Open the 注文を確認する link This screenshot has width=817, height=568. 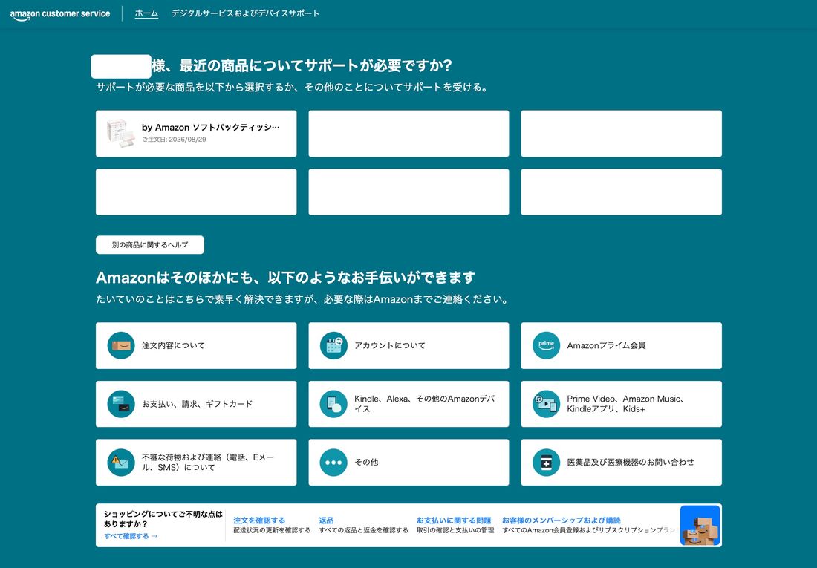tap(259, 520)
